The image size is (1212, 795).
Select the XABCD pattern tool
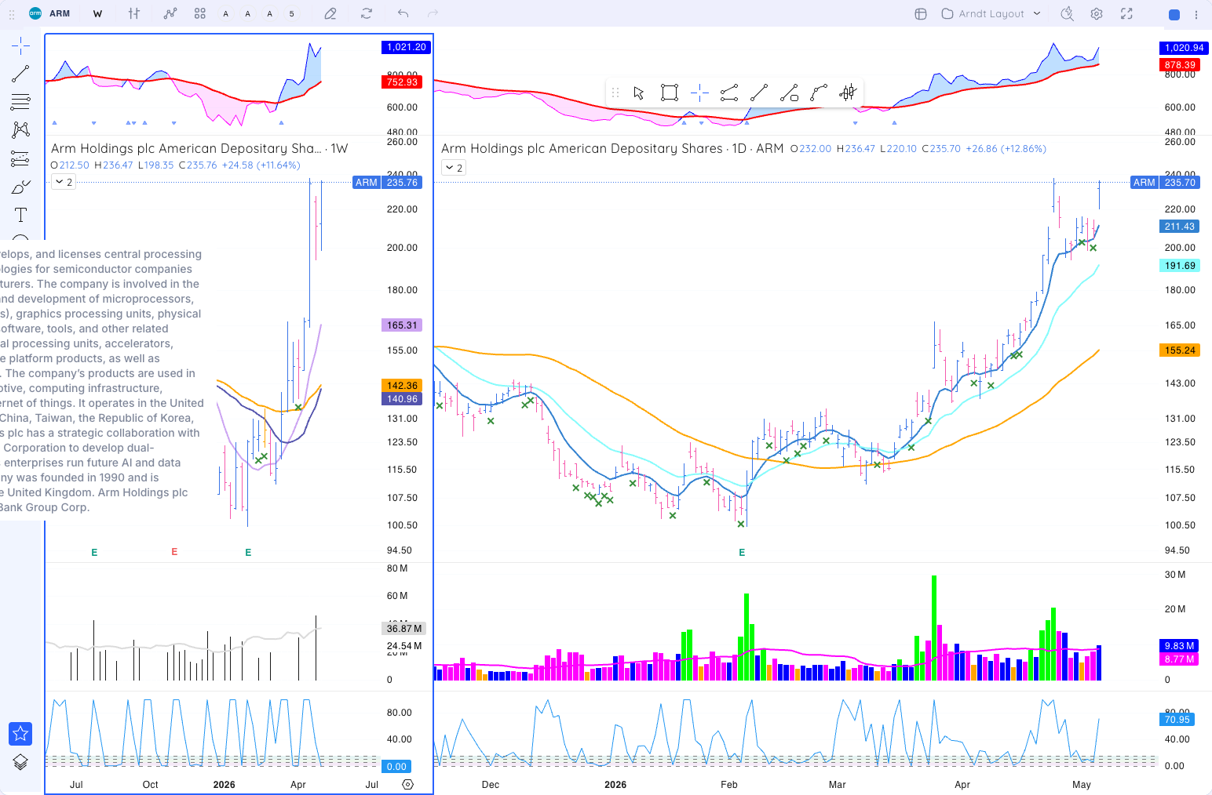click(x=20, y=130)
